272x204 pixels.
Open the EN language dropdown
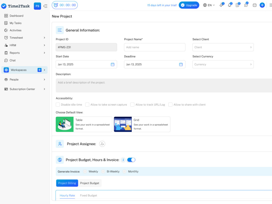(211, 5)
